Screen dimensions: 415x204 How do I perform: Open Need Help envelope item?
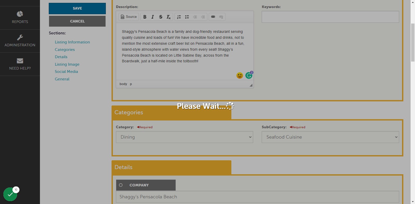[x=20, y=64]
